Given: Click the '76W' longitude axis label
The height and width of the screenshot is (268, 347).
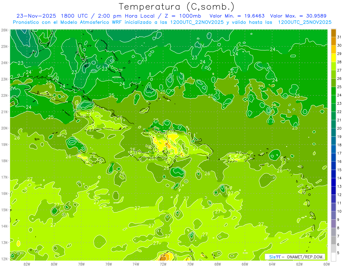Looking at the screenshot, I should [109, 264].
